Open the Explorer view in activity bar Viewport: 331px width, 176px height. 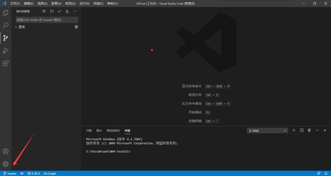pyautogui.click(x=6, y=13)
